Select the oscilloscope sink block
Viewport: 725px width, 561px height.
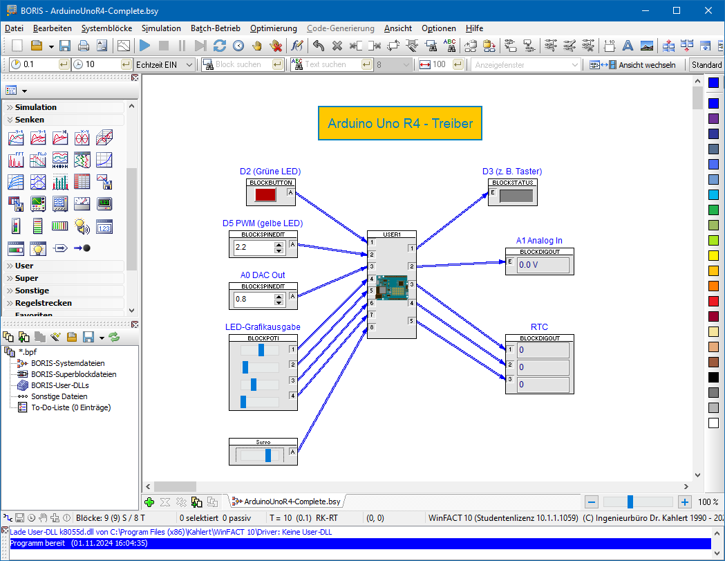(38, 203)
